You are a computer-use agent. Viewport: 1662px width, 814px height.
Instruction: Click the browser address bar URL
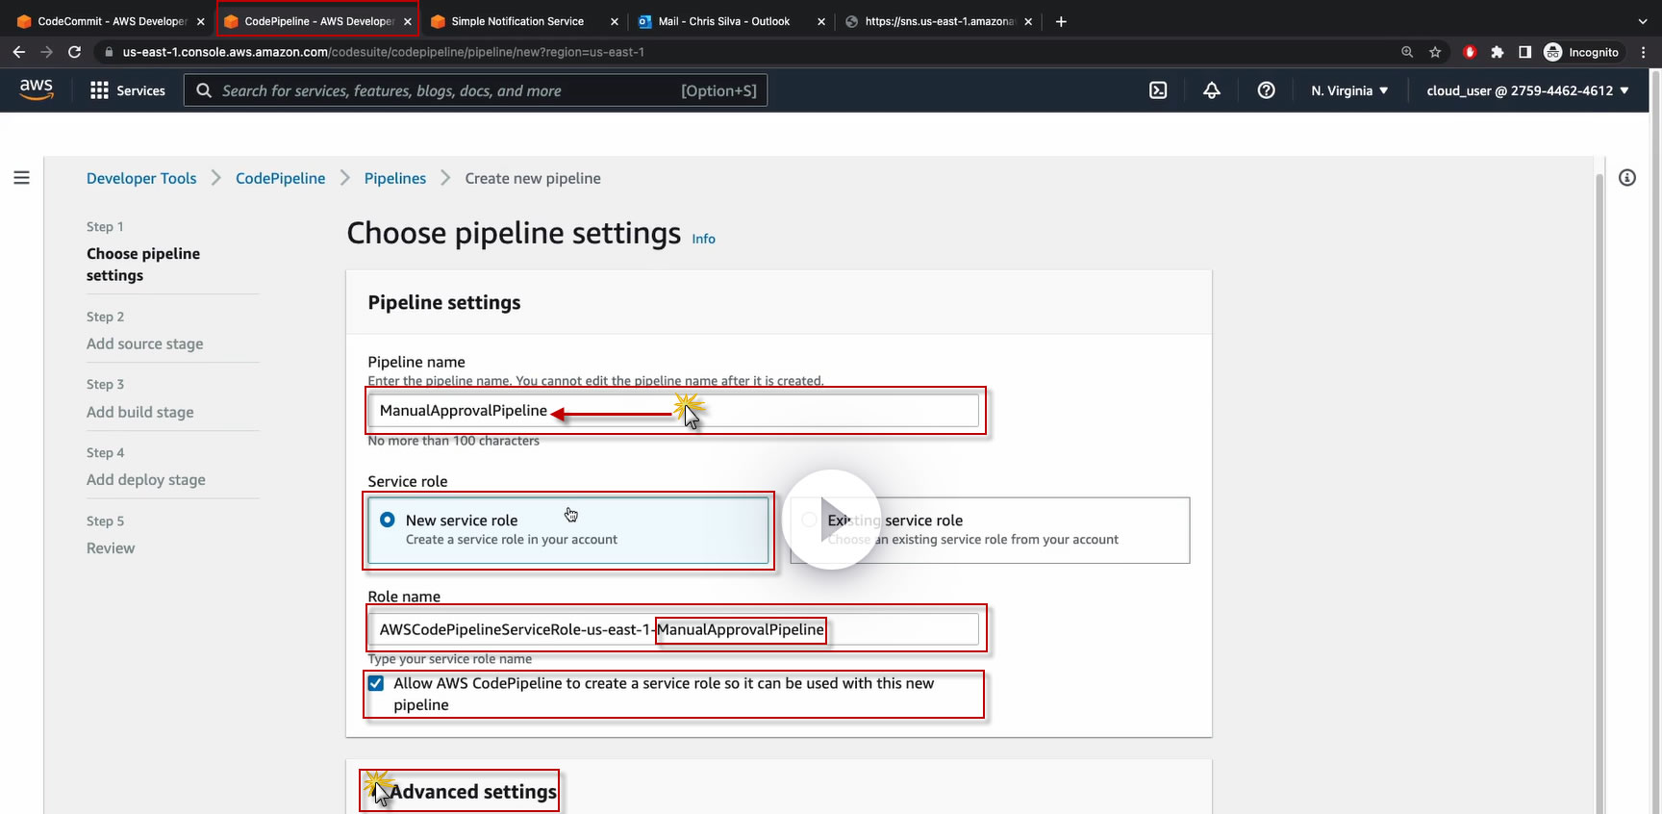click(383, 52)
